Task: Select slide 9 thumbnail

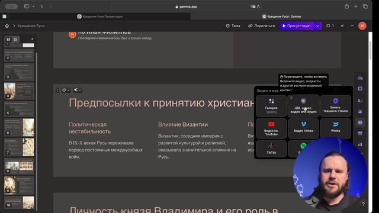Action: [x=19, y=185]
